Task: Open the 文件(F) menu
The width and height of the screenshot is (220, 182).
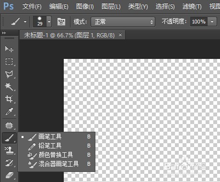Action: coord(32,7)
